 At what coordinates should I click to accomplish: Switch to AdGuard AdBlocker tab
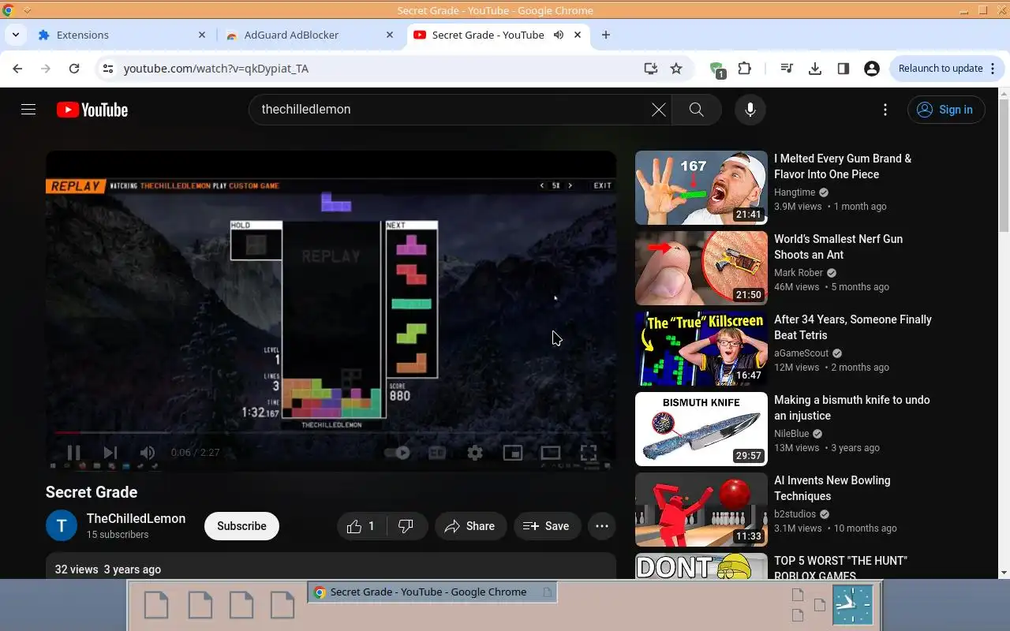pyautogui.click(x=309, y=35)
